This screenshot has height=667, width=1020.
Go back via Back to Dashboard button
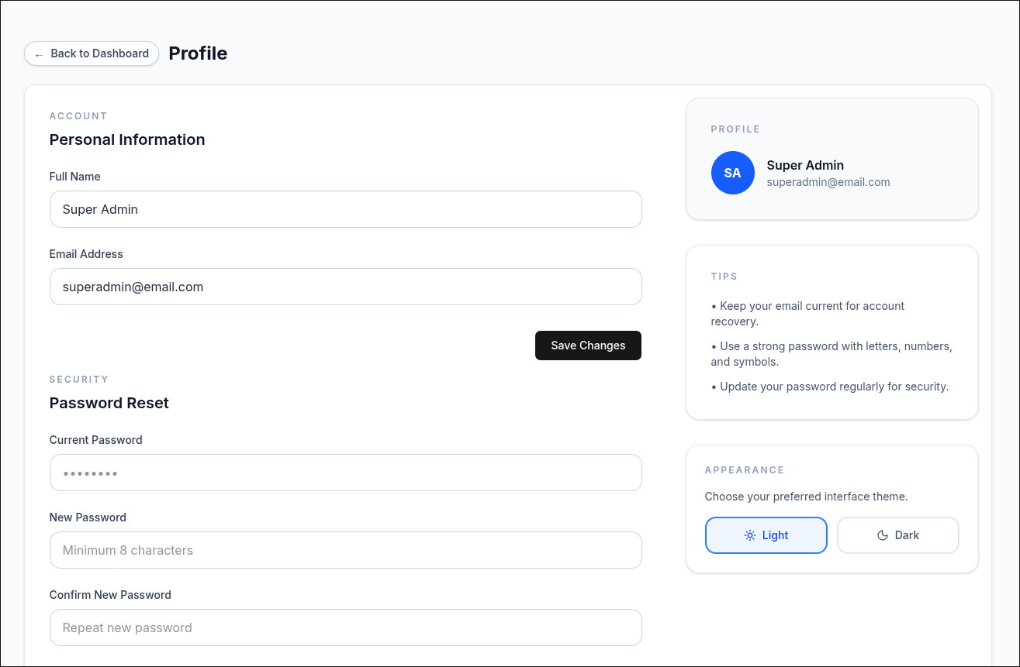pyautogui.click(x=92, y=53)
